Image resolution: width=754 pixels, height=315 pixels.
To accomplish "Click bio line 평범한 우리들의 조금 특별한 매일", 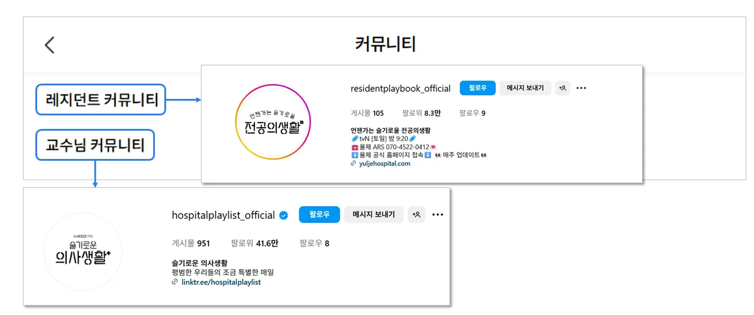I will (x=223, y=272).
